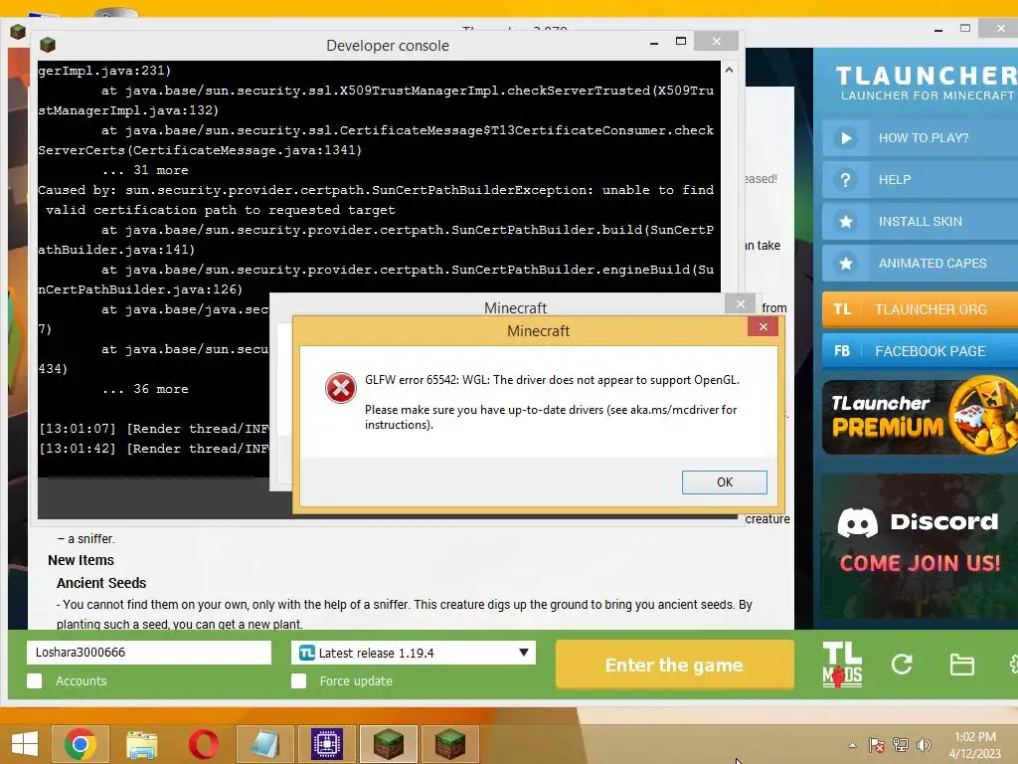Maximize the Developer console window
1018x764 pixels.
(680, 42)
